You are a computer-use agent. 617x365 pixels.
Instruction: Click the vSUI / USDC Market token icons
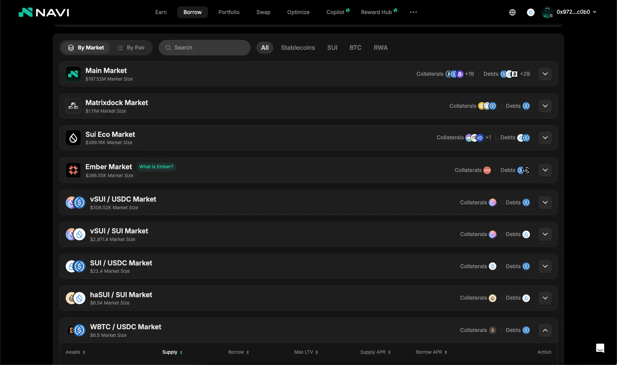tap(75, 203)
